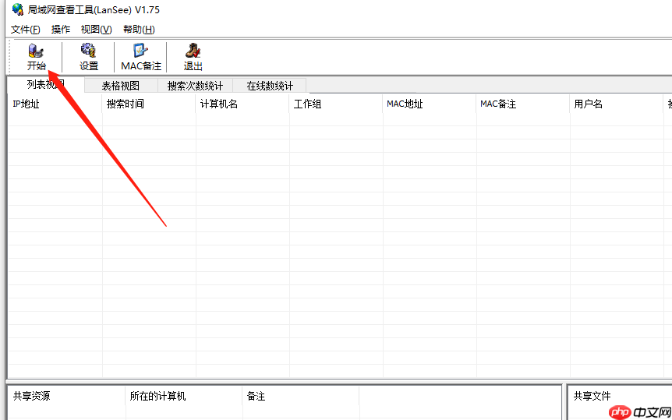The height and width of the screenshot is (420, 672).
Task: Switch to the 在线数统计 tab
Action: (270, 86)
